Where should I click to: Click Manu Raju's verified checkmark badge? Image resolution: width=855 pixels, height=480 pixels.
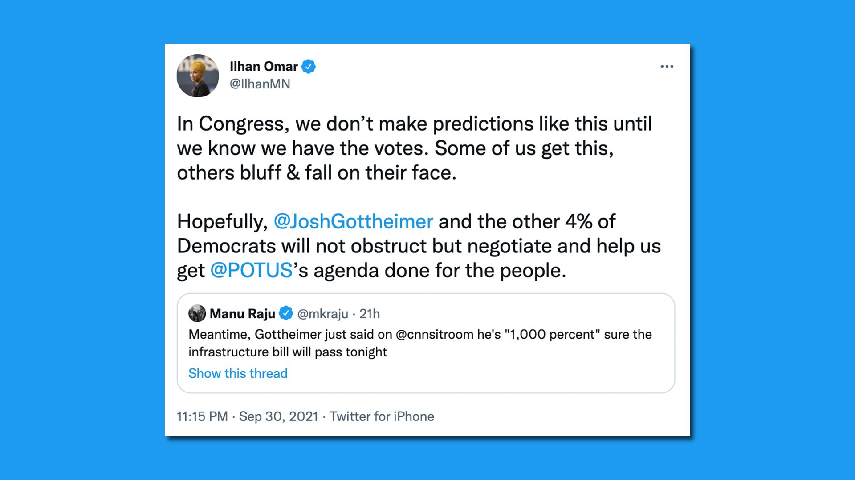tap(285, 313)
